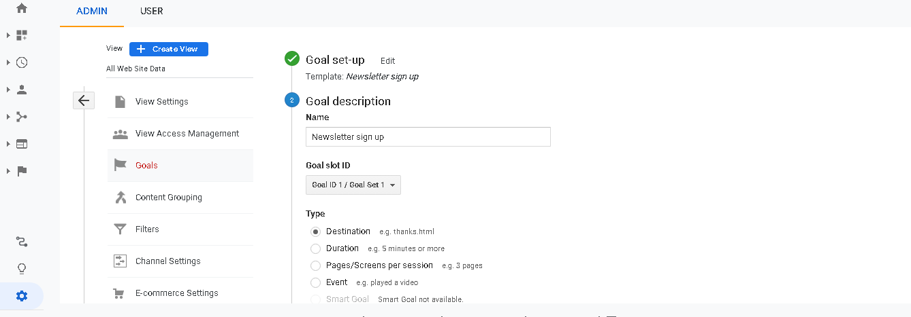Open the Discover lightbulb icon
Image resolution: width=911 pixels, height=317 pixels.
tap(22, 269)
